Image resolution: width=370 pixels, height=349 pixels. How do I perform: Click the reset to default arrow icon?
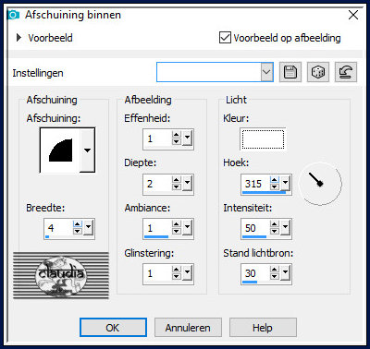pyautogui.click(x=346, y=72)
